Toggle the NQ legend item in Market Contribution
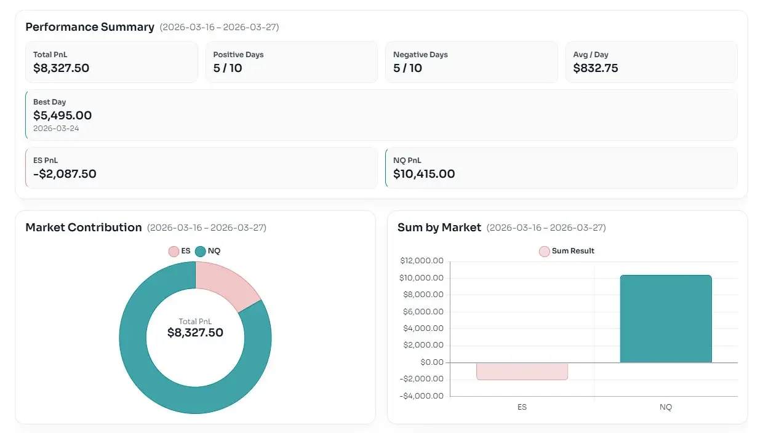 coord(207,251)
